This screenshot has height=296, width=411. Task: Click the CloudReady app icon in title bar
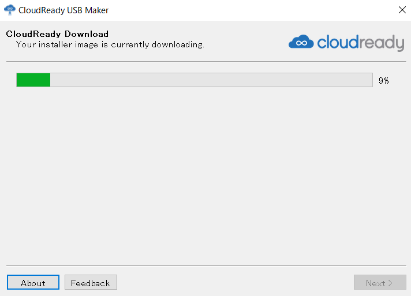[x=10, y=10]
